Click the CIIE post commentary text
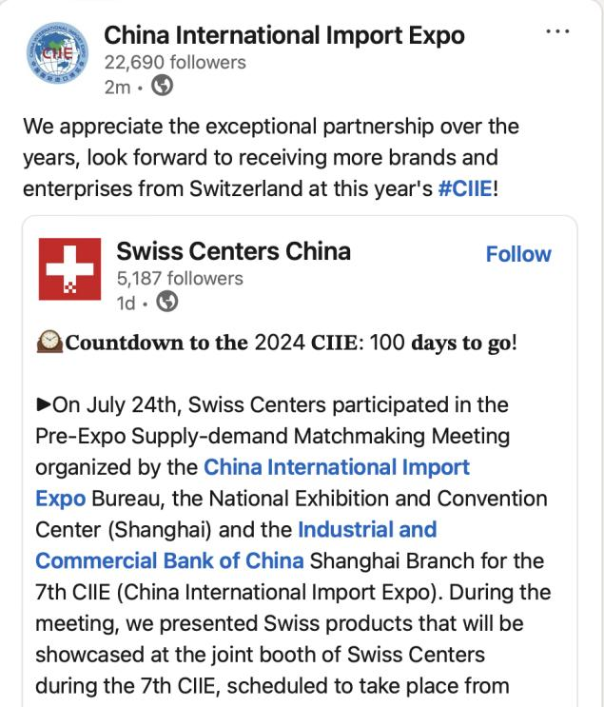 [x=271, y=157]
